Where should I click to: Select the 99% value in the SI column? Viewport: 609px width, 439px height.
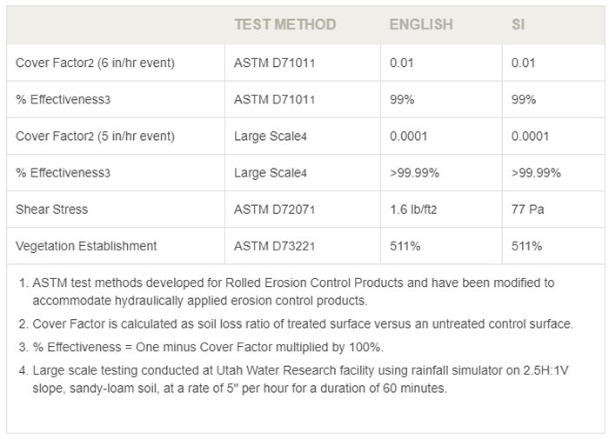pos(525,100)
